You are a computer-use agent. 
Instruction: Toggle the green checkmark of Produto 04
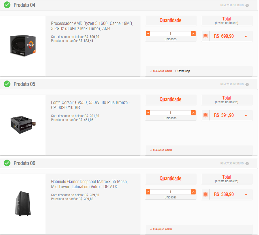point(7,5)
